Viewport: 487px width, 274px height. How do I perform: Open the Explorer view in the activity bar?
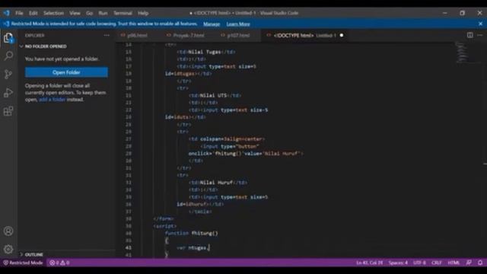8,38
